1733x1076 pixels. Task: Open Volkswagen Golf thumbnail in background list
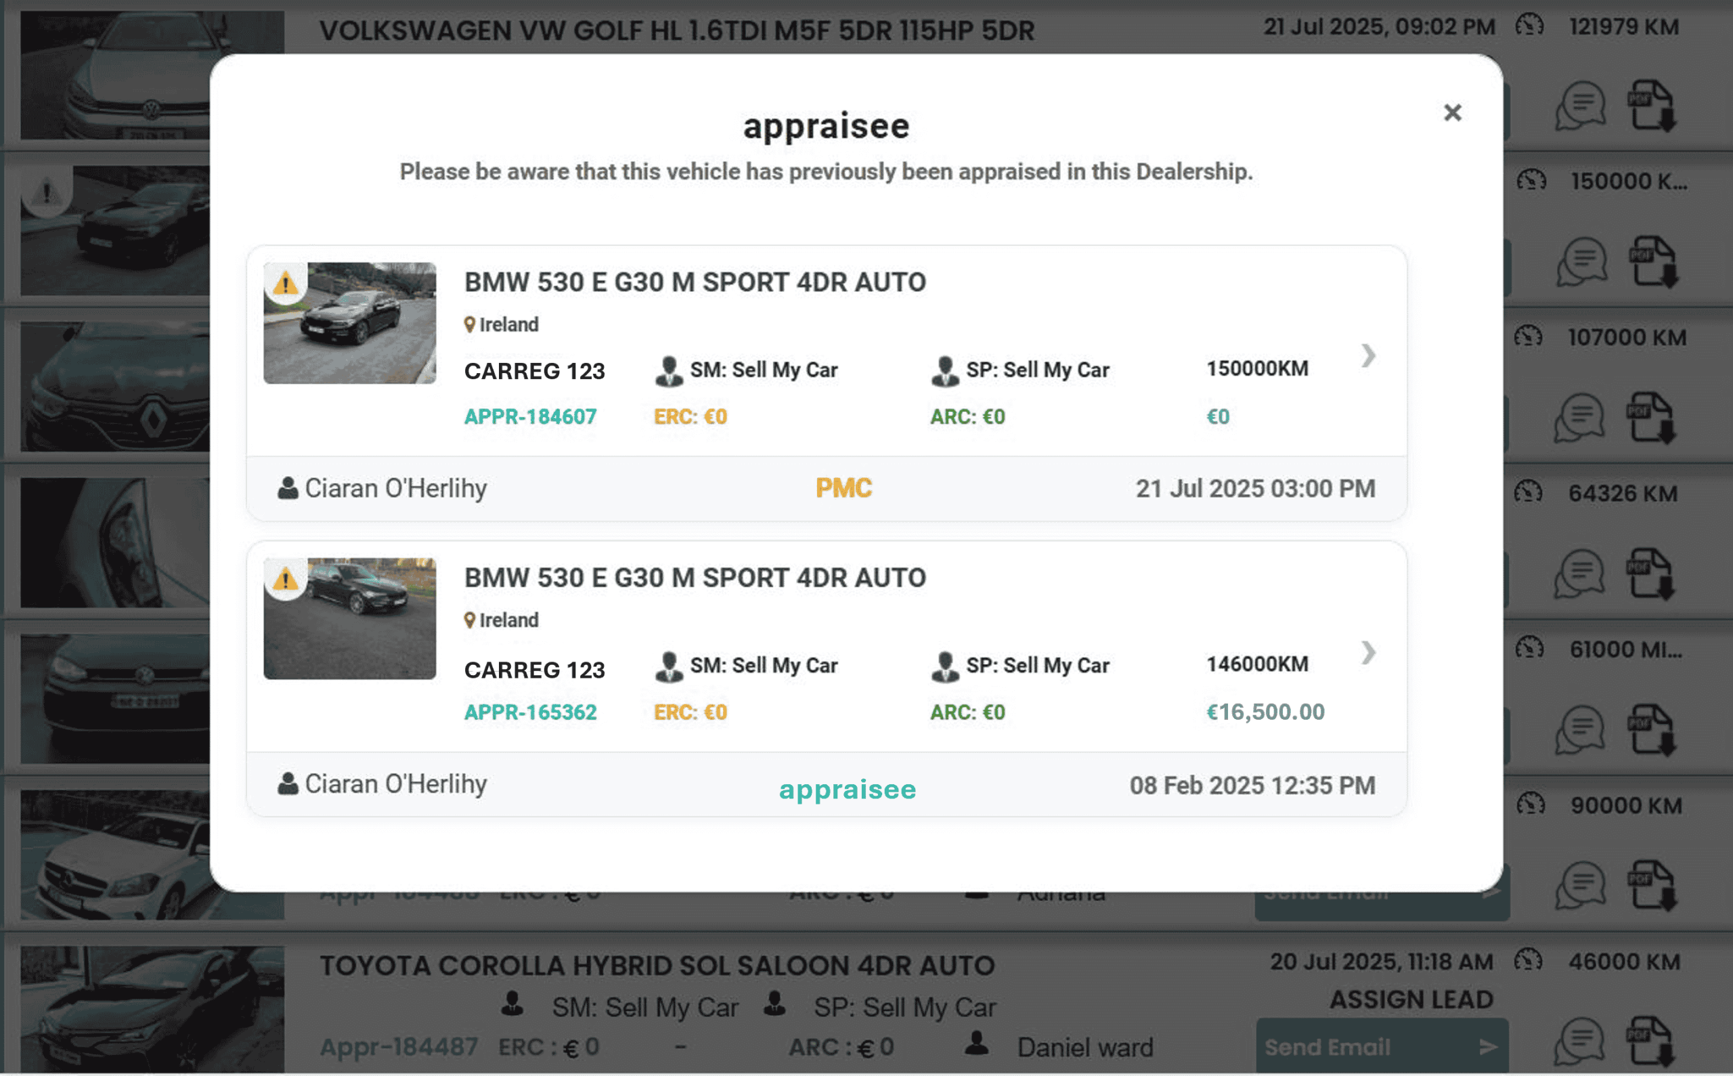(152, 74)
